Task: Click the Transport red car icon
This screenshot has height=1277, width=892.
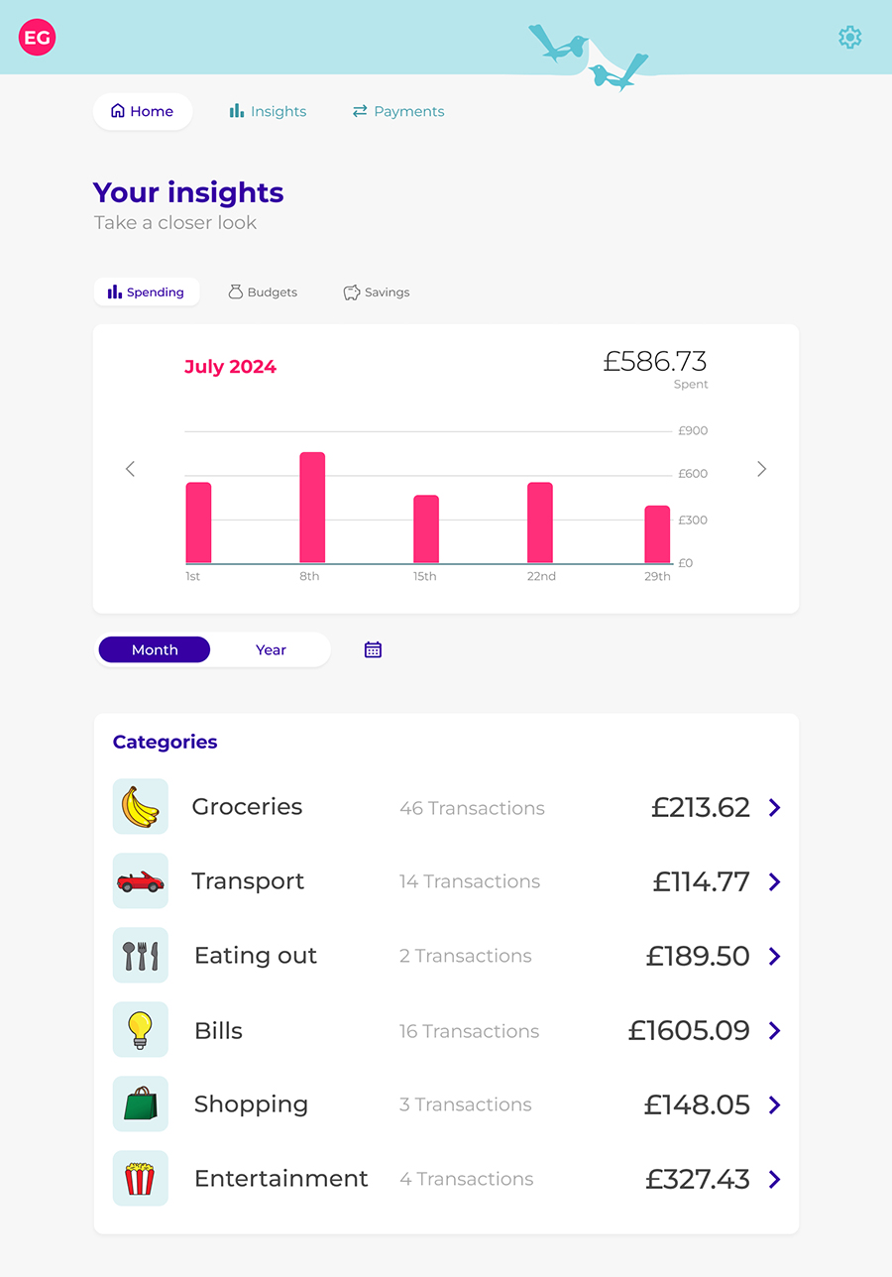Action: [141, 881]
